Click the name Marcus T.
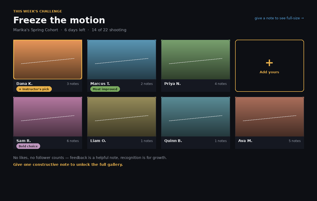 (100, 84)
